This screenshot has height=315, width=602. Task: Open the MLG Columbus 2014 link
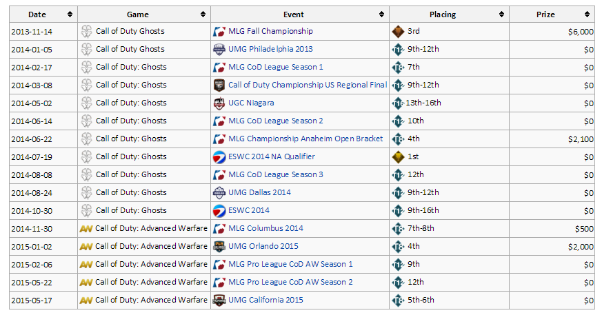pyautogui.click(x=265, y=228)
